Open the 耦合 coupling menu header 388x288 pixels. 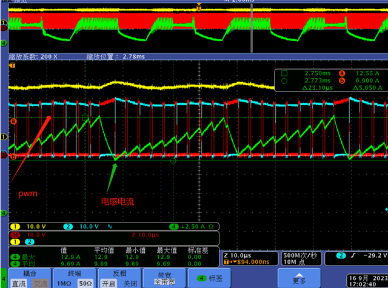point(30,273)
